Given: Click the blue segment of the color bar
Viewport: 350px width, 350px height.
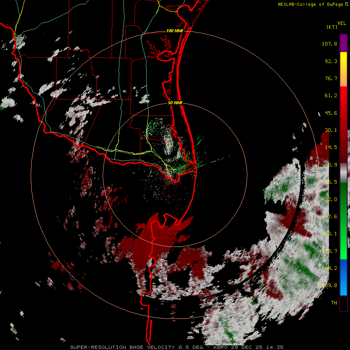Looking at the screenshot, I should tap(343, 277).
